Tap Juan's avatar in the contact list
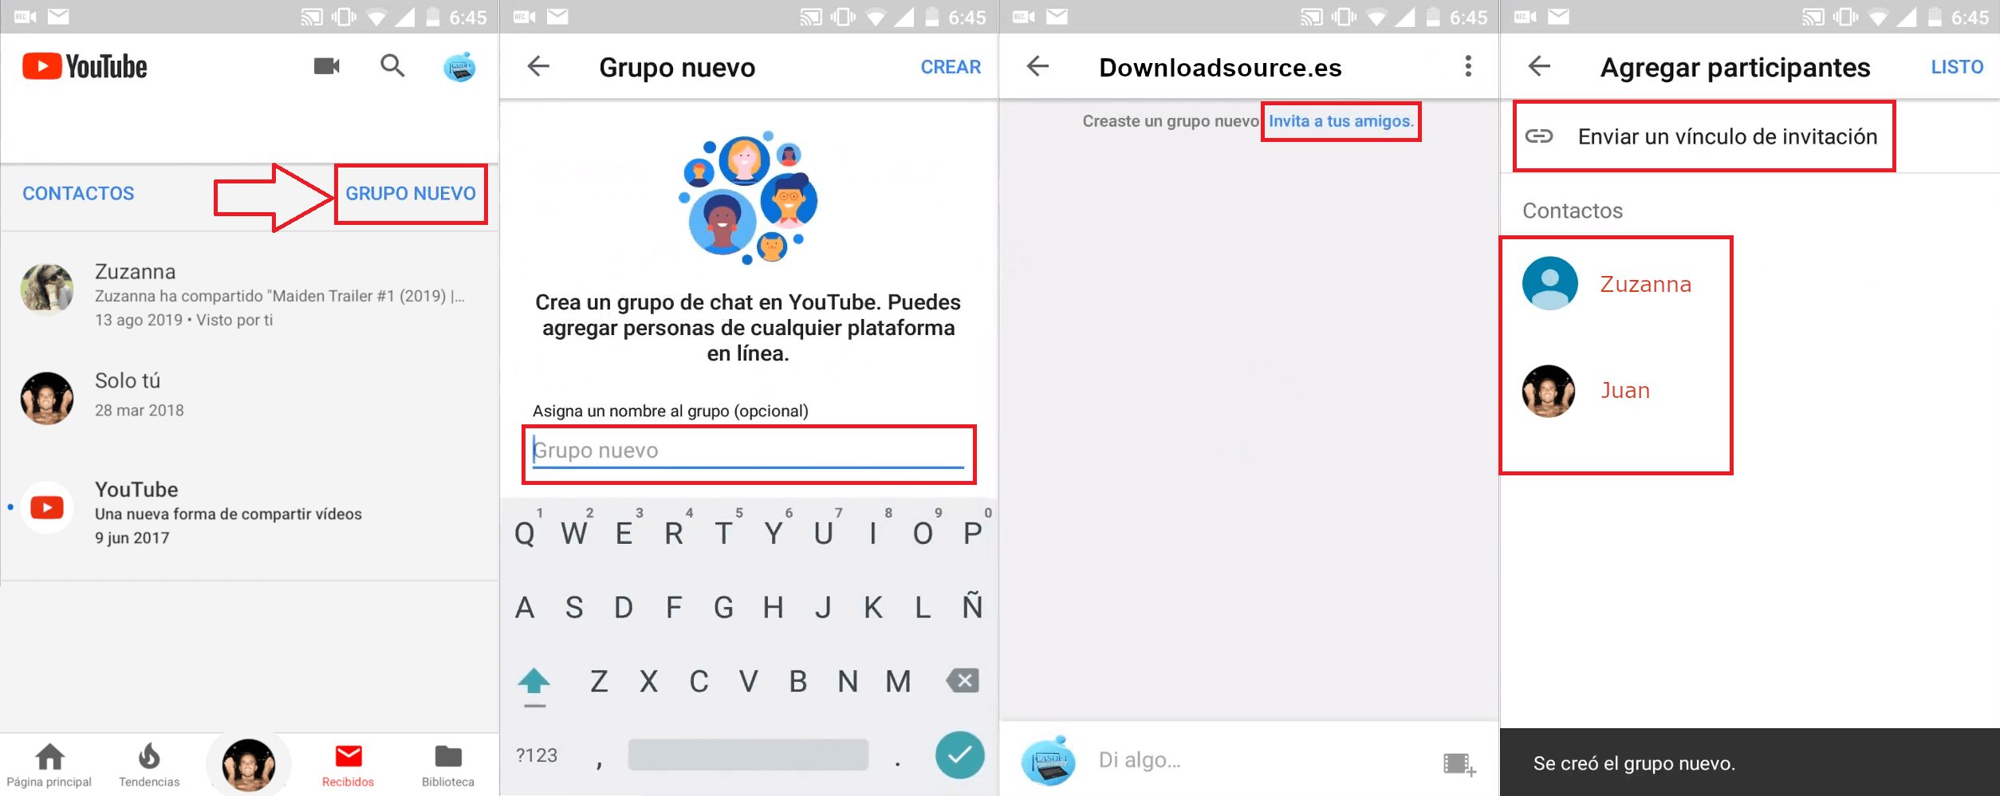This screenshot has height=796, width=2000. [x=1549, y=391]
